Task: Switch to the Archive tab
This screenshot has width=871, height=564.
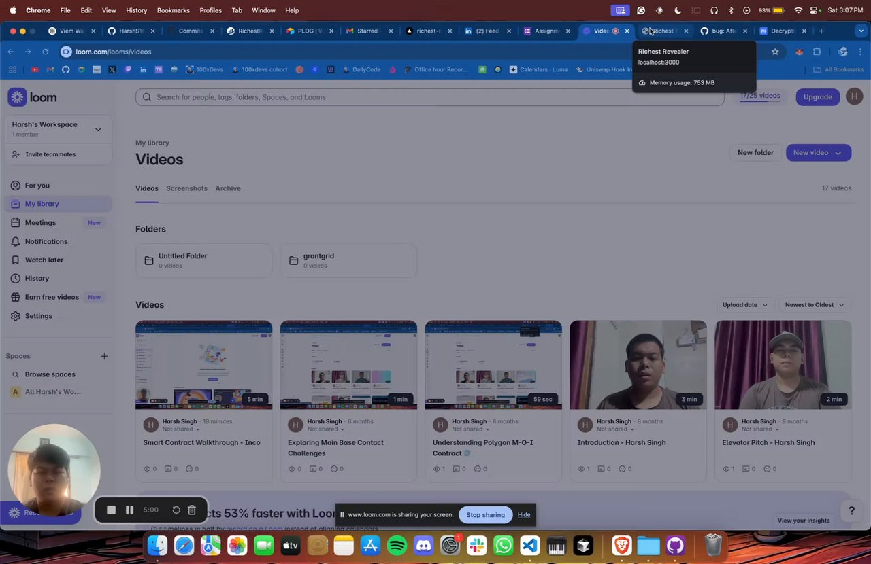Action: [228, 188]
